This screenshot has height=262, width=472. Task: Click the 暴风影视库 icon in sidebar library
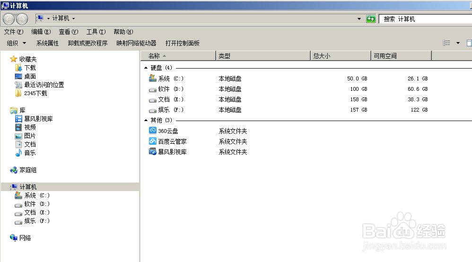point(18,119)
